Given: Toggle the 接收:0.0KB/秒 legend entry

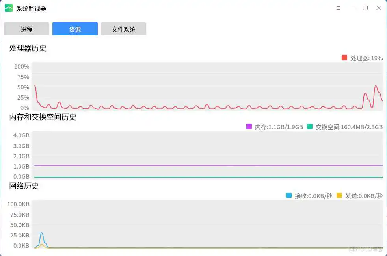Looking at the screenshot, I should 313,196.
